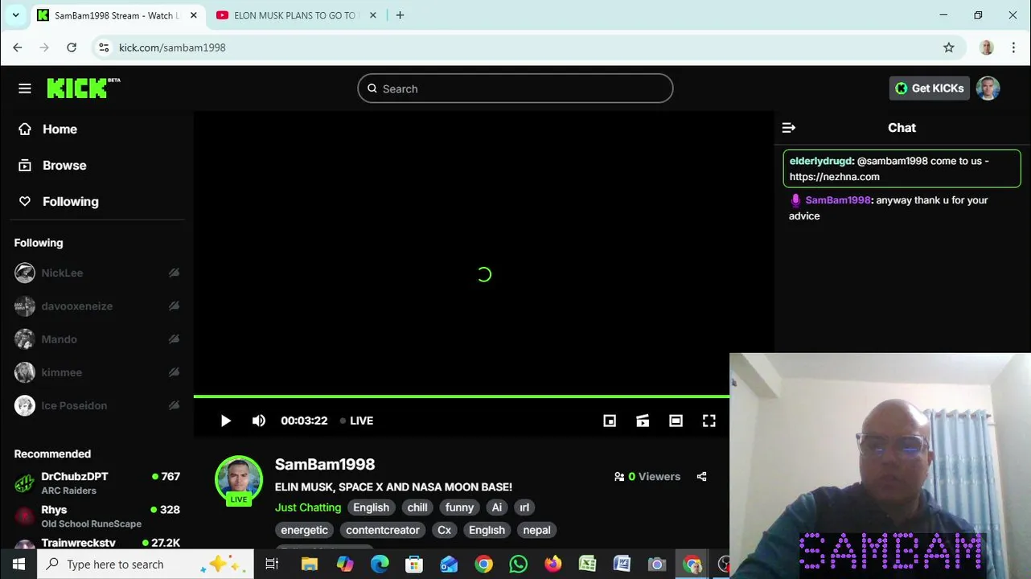The height and width of the screenshot is (579, 1031).
Task: Switch the player to fullscreen
Action: 709,421
